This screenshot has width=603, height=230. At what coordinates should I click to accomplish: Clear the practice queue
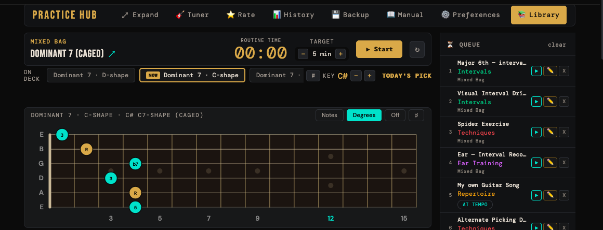(557, 45)
